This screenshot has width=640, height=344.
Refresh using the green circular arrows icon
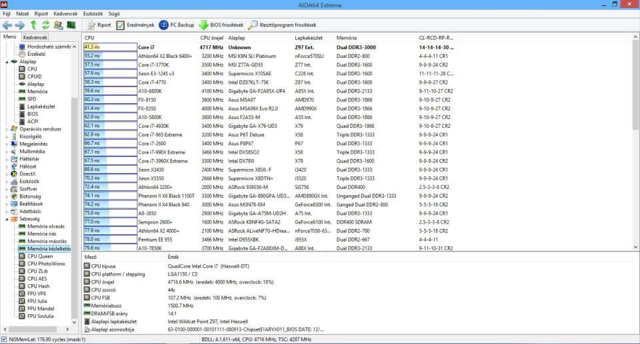tap(46, 25)
